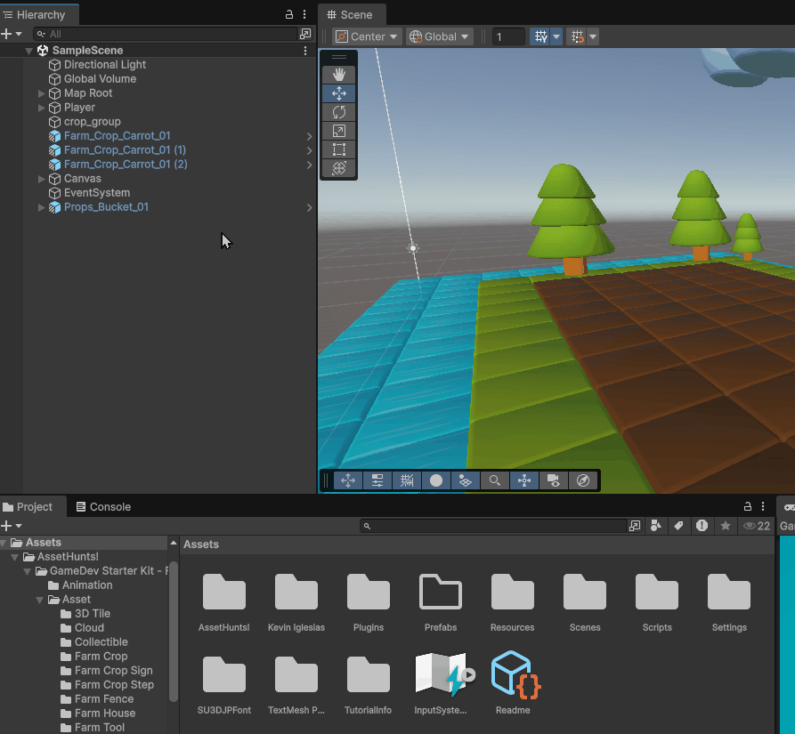Toggle the Hierarchy panel lock
The image size is (795, 734).
coord(288,15)
